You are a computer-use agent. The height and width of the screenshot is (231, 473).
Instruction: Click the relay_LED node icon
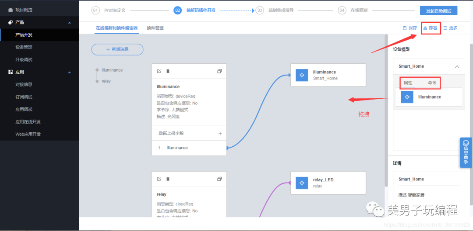pyautogui.click(x=302, y=183)
